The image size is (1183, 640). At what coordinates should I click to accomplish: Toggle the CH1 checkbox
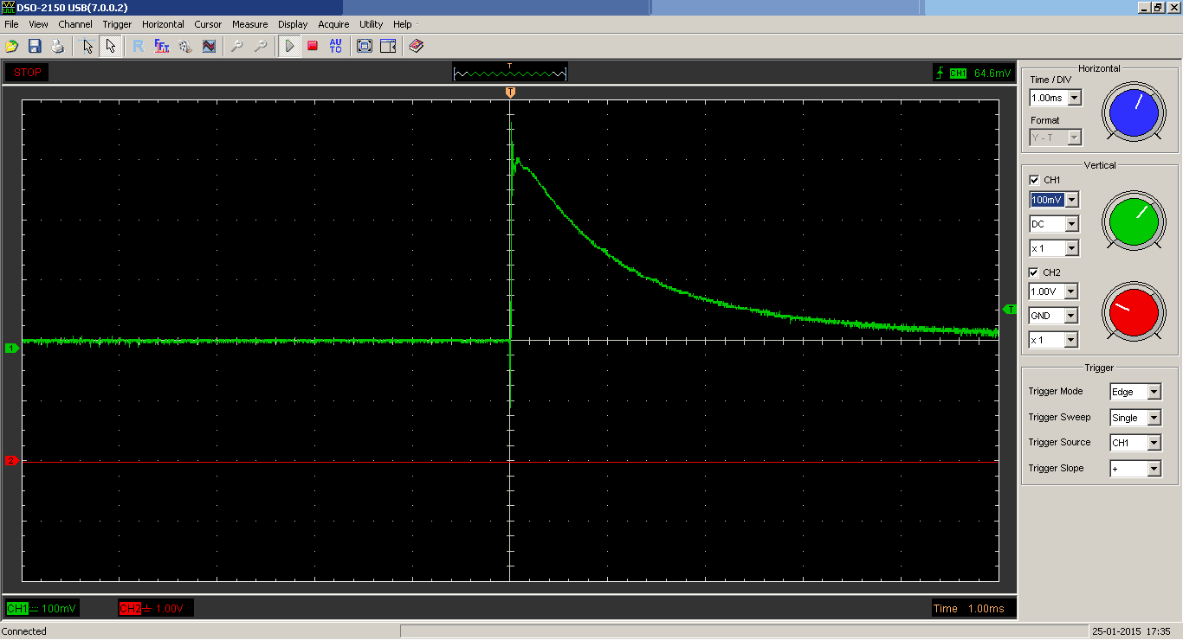pyautogui.click(x=1034, y=180)
